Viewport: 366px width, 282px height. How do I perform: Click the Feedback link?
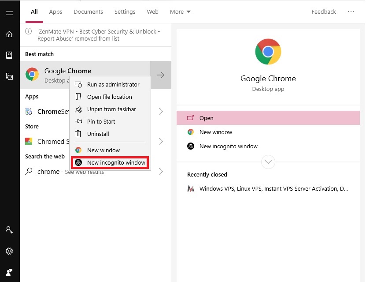pos(324,11)
